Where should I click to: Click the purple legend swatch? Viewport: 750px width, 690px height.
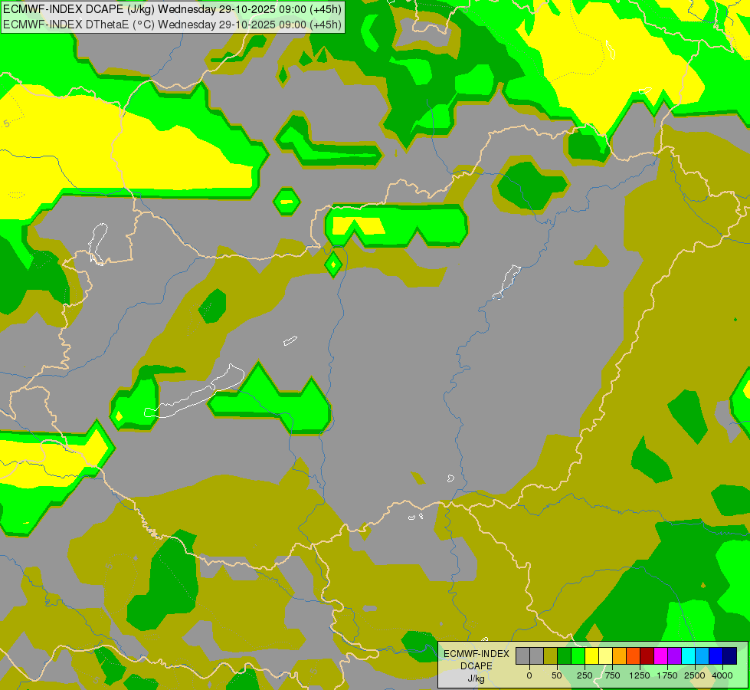(x=675, y=655)
